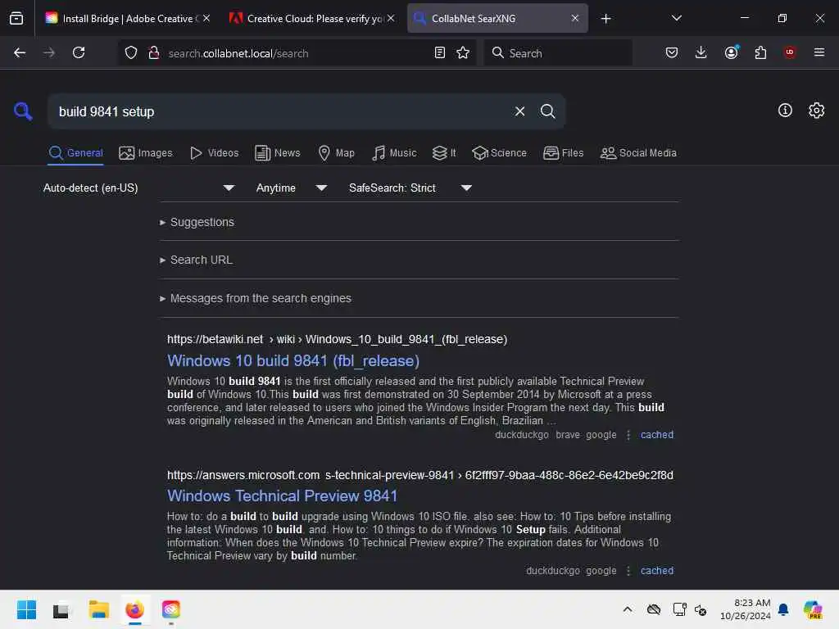
Task: Open SafeSearch Strict dropdown
Action: pyautogui.click(x=410, y=188)
